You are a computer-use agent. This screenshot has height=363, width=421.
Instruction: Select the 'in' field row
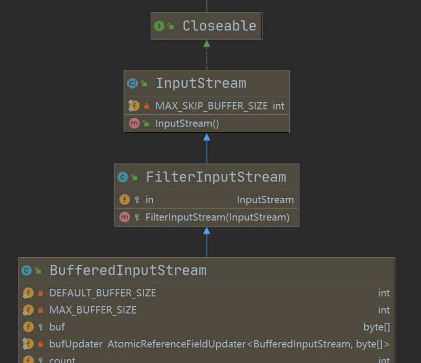206,200
